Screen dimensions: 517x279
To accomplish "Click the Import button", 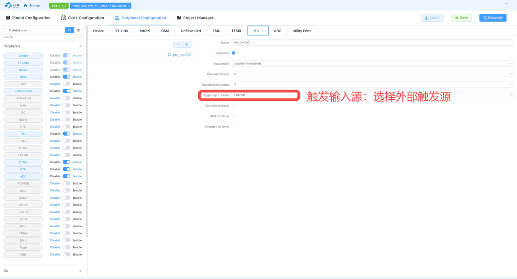I will 432,18.
